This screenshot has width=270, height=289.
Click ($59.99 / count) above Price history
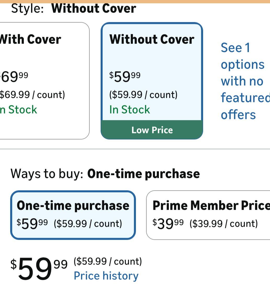point(108,261)
